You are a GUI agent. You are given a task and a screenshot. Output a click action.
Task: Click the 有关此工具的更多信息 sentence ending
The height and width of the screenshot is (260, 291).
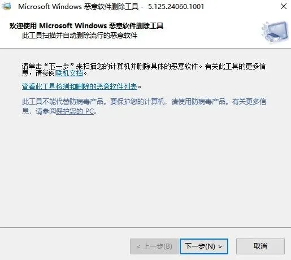coord(236,66)
